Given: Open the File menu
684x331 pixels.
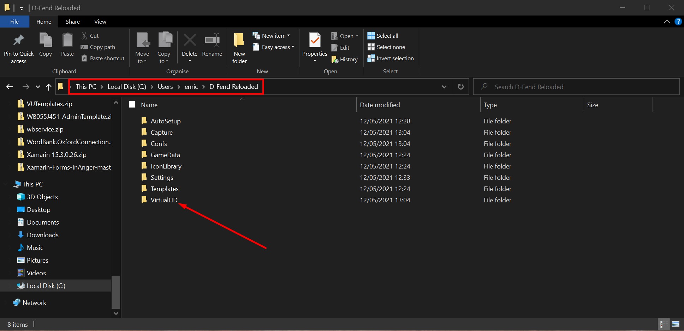Looking at the screenshot, I should (x=14, y=22).
